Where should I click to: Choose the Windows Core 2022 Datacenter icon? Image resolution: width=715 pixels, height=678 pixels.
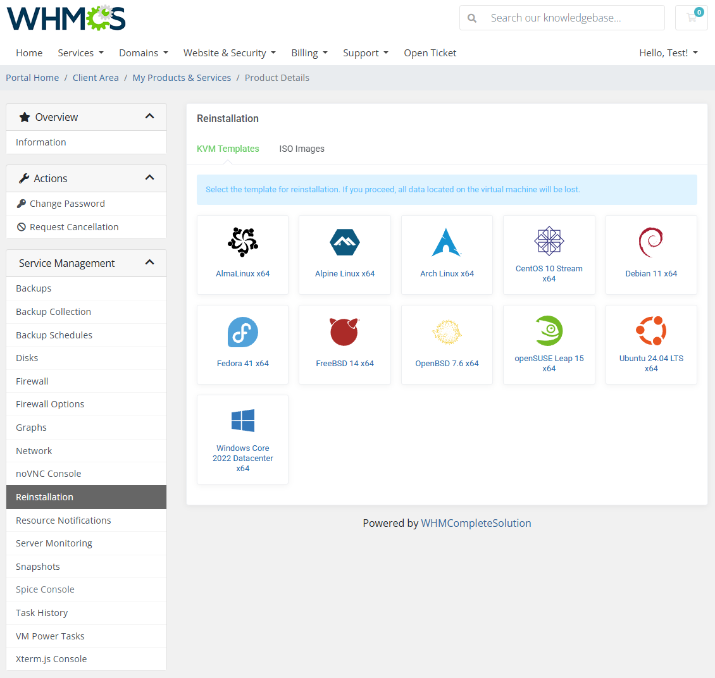242,420
